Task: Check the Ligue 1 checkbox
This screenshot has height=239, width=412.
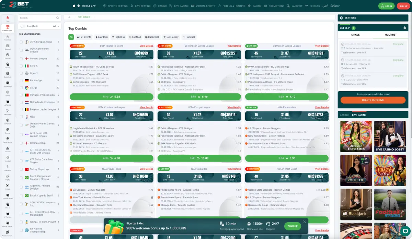Action: tap(21, 73)
